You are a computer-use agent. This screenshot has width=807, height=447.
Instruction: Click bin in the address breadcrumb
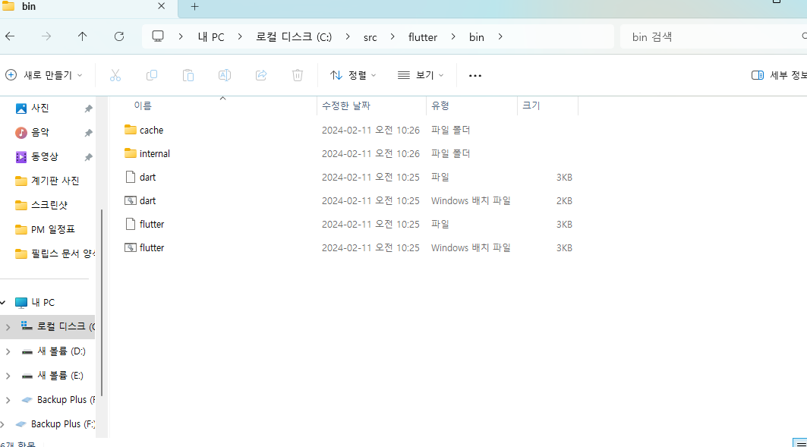[x=477, y=37]
